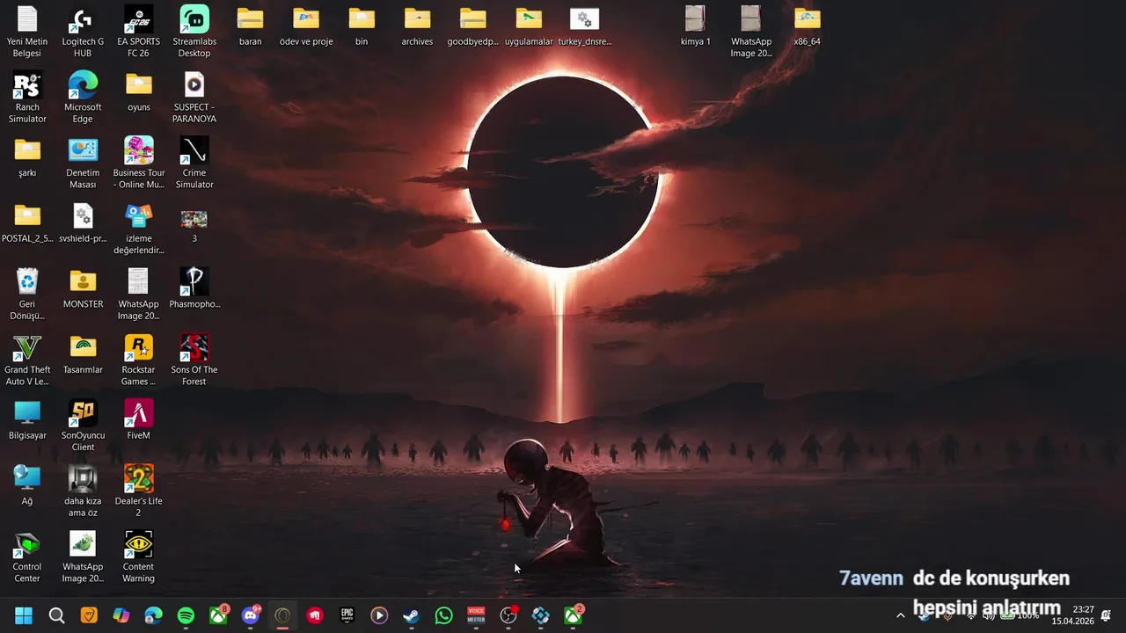Screen dimensions: 1126x633
Task: Click the Xbox taskbar icon with badge 8
Action: click(218, 615)
